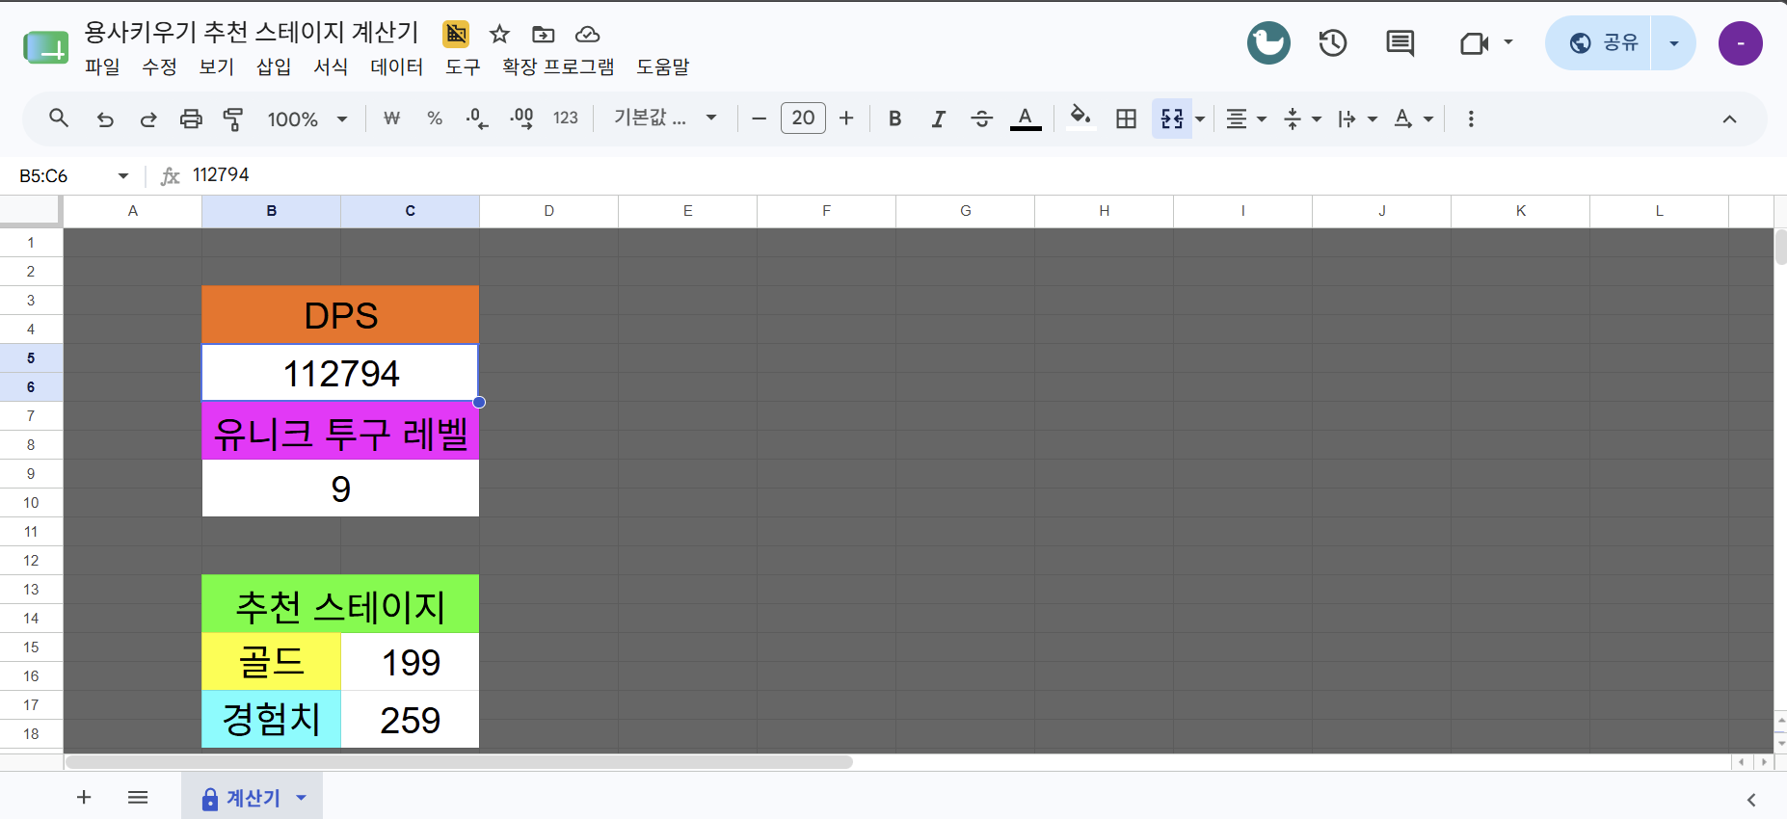The image size is (1787, 819).
Task: Open fill color picker
Action: [1080, 119]
